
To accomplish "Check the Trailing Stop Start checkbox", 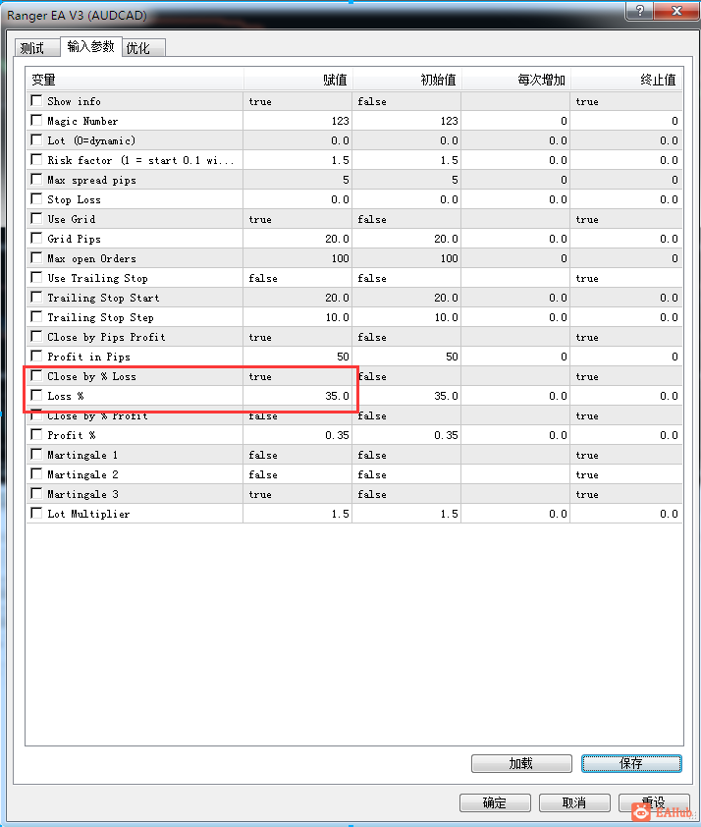I will [x=36, y=297].
